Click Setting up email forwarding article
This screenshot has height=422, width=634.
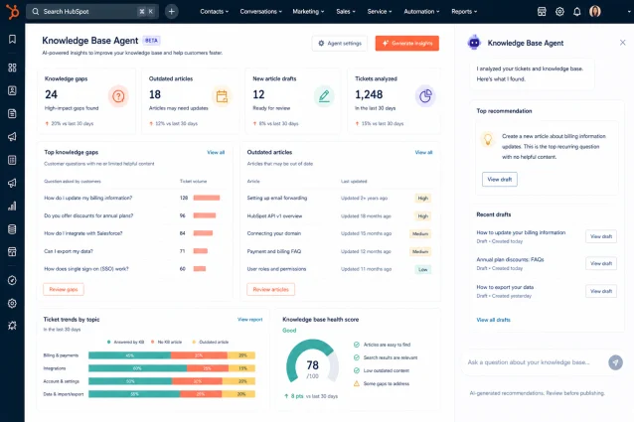point(277,198)
